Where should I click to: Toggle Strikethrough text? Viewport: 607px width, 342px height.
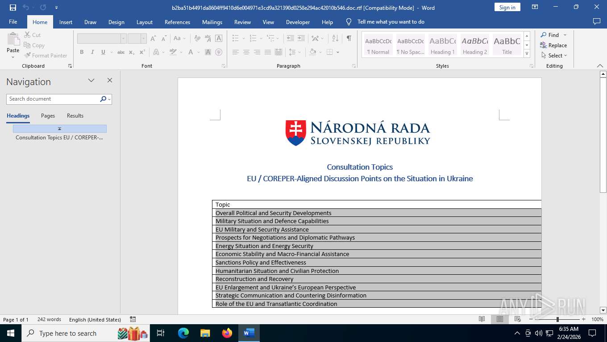pos(121,52)
